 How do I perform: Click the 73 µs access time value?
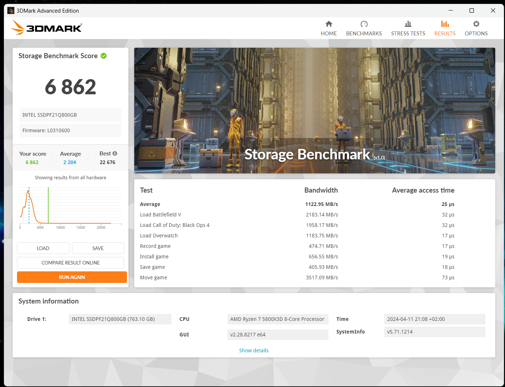point(448,278)
